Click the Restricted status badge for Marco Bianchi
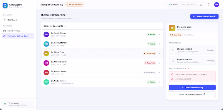This screenshot has width=223, height=110. tap(150, 63)
